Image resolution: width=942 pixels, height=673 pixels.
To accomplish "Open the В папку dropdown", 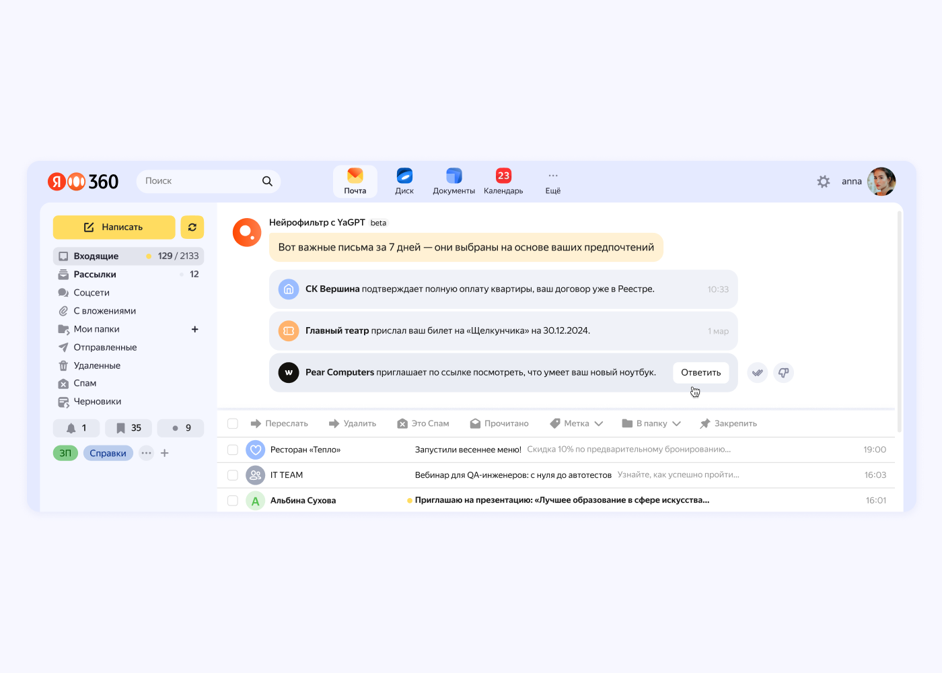I will pos(651,423).
